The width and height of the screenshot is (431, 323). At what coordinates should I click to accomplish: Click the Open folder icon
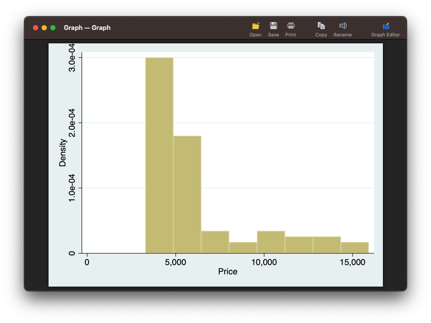click(x=256, y=26)
